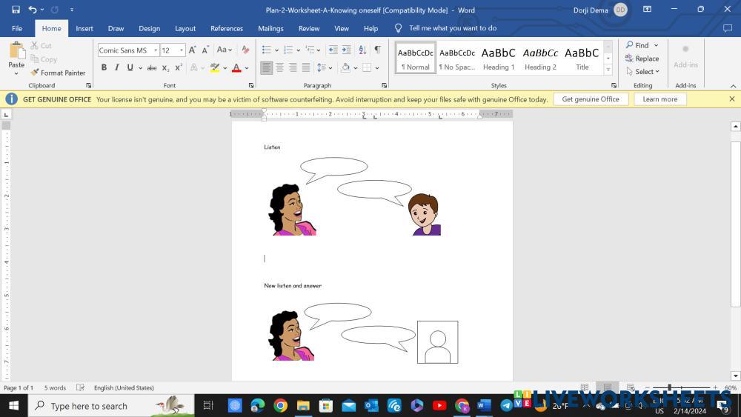Click the Get genuine Office button
Image resolution: width=741 pixels, height=417 pixels.
point(591,99)
